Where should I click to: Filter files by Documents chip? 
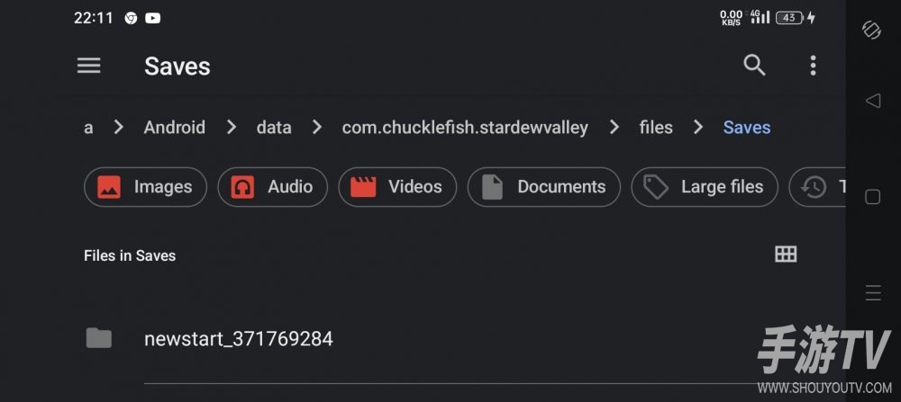tap(543, 187)
